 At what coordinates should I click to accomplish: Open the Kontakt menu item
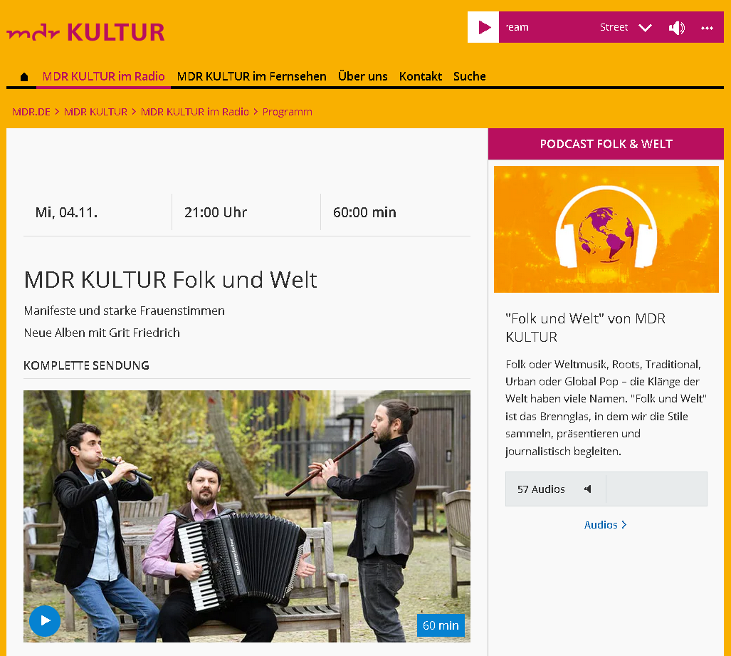pyautogui.click(x=421, y=76)
